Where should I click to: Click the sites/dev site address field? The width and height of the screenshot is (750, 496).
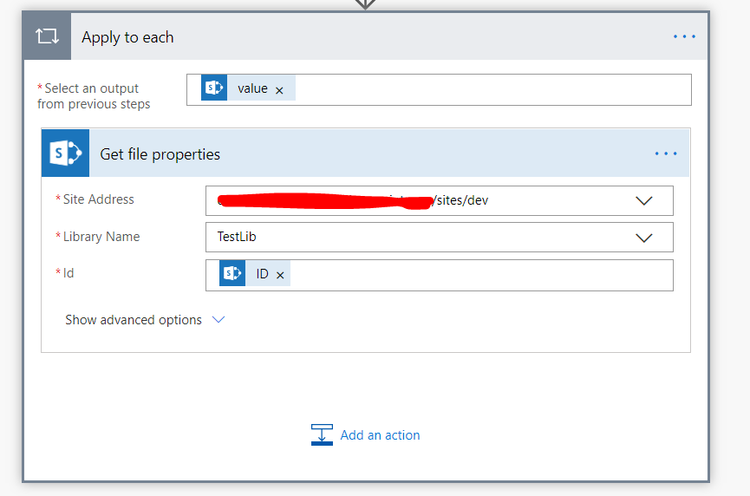coord(439,200)
